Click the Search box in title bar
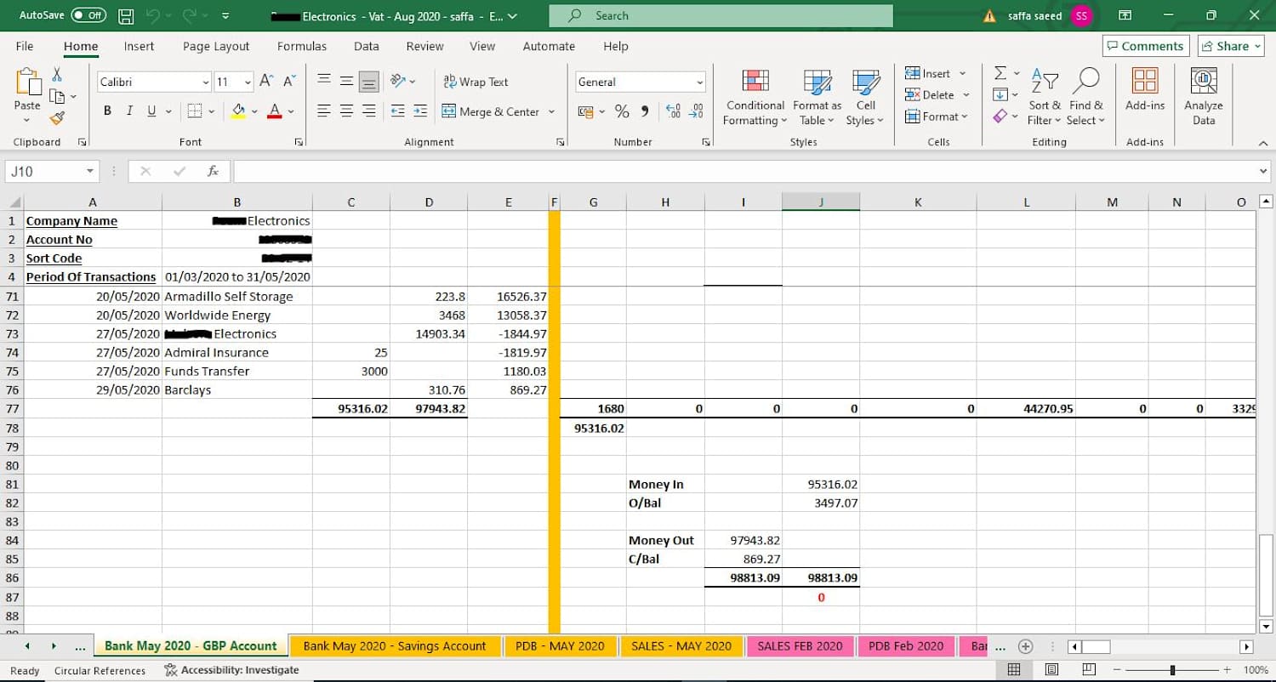 721,15
